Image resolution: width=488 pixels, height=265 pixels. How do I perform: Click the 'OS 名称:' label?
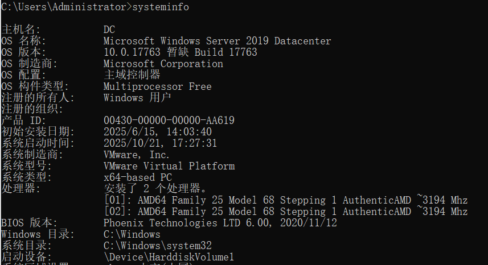pyautogui.click(x=24, y=41)
